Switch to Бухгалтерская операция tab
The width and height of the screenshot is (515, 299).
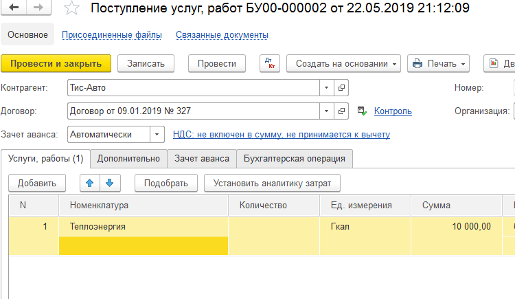(x=295, y=158)
